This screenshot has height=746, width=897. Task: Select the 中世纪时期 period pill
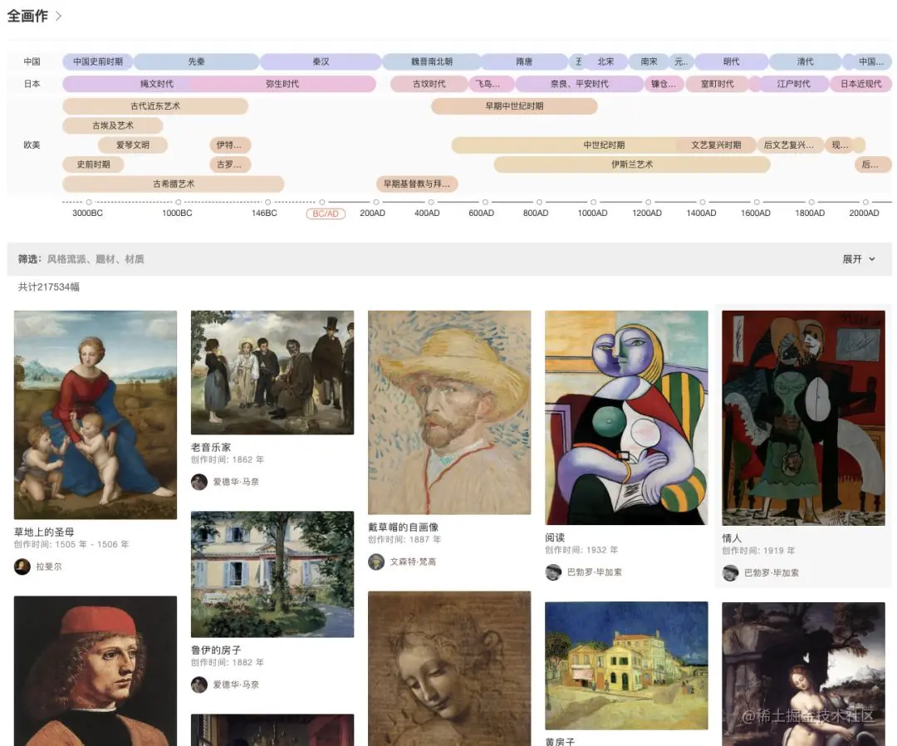pos(604,145)
